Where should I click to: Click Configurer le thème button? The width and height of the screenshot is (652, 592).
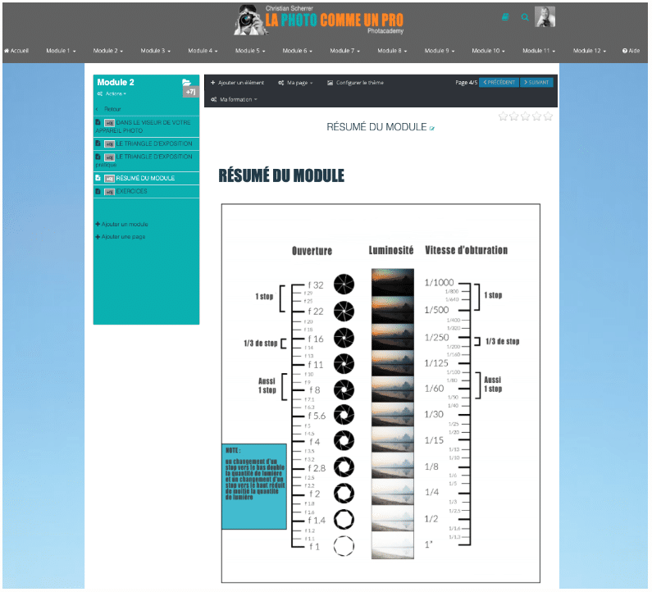pos(355,83)
